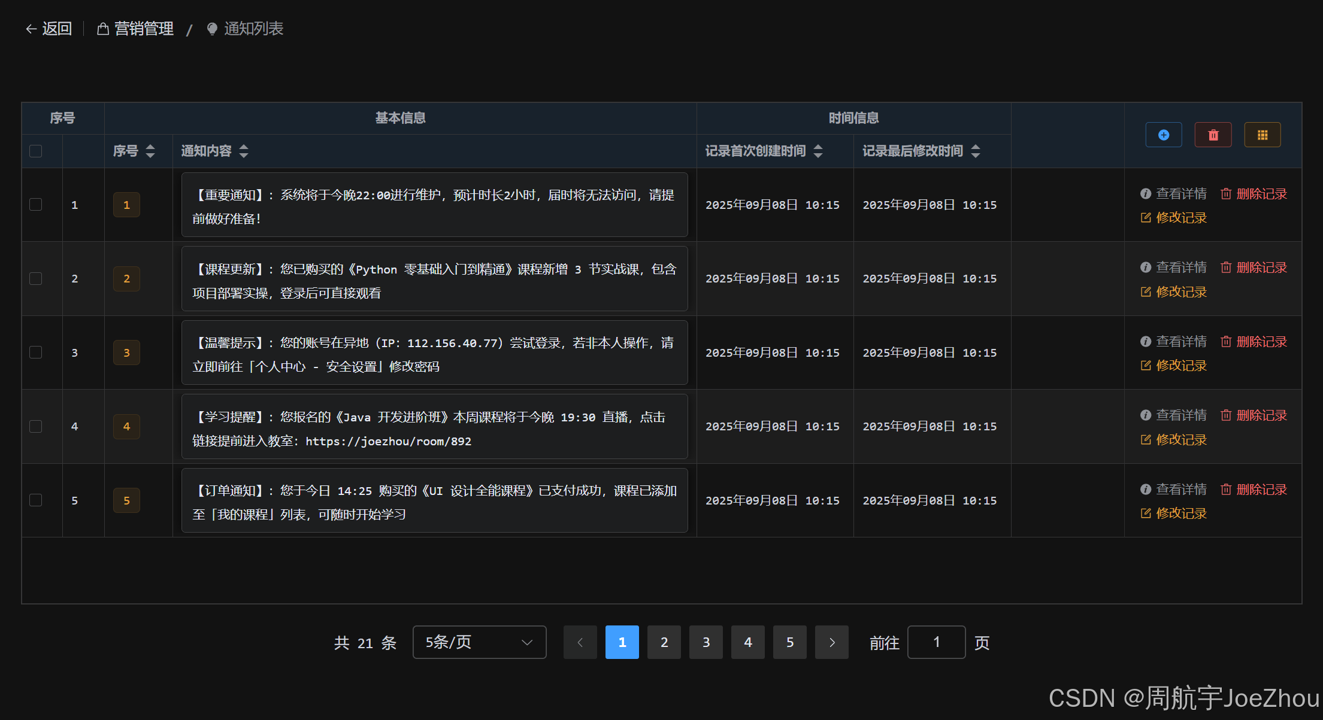Click the 时间信息 group column header

854,118
